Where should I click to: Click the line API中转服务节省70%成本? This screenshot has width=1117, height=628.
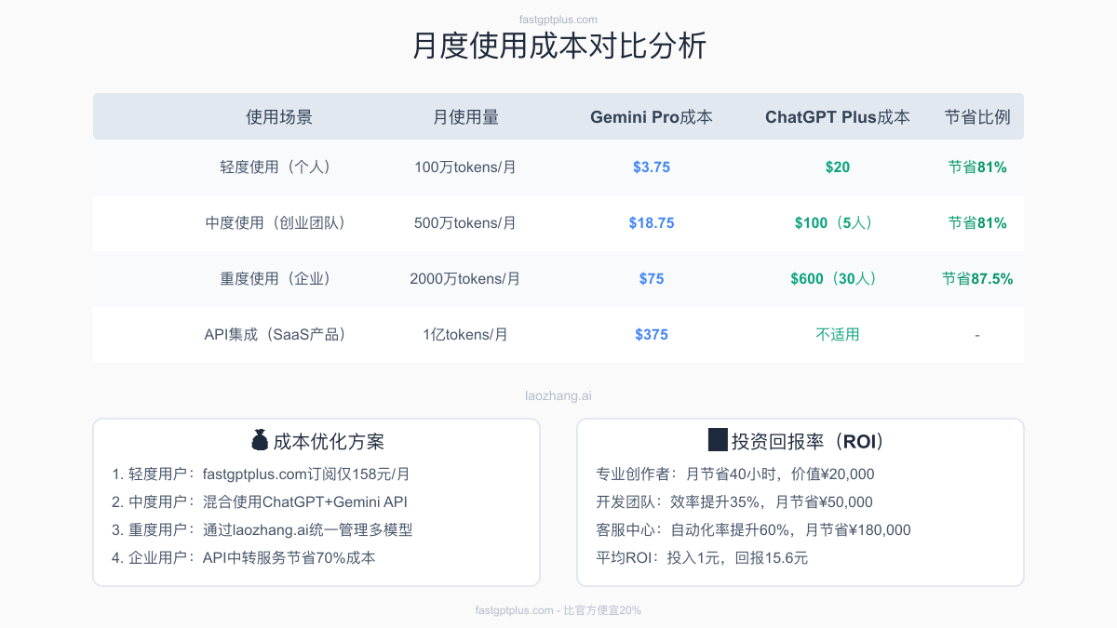coord(244,558)
